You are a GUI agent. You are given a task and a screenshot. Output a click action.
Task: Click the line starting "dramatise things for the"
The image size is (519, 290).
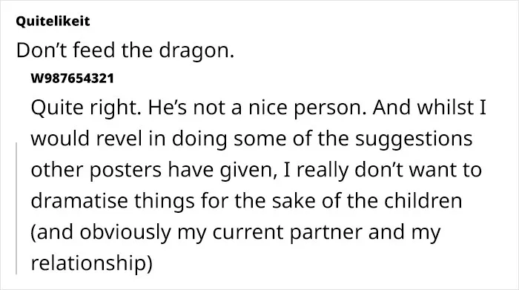[246, 201]
